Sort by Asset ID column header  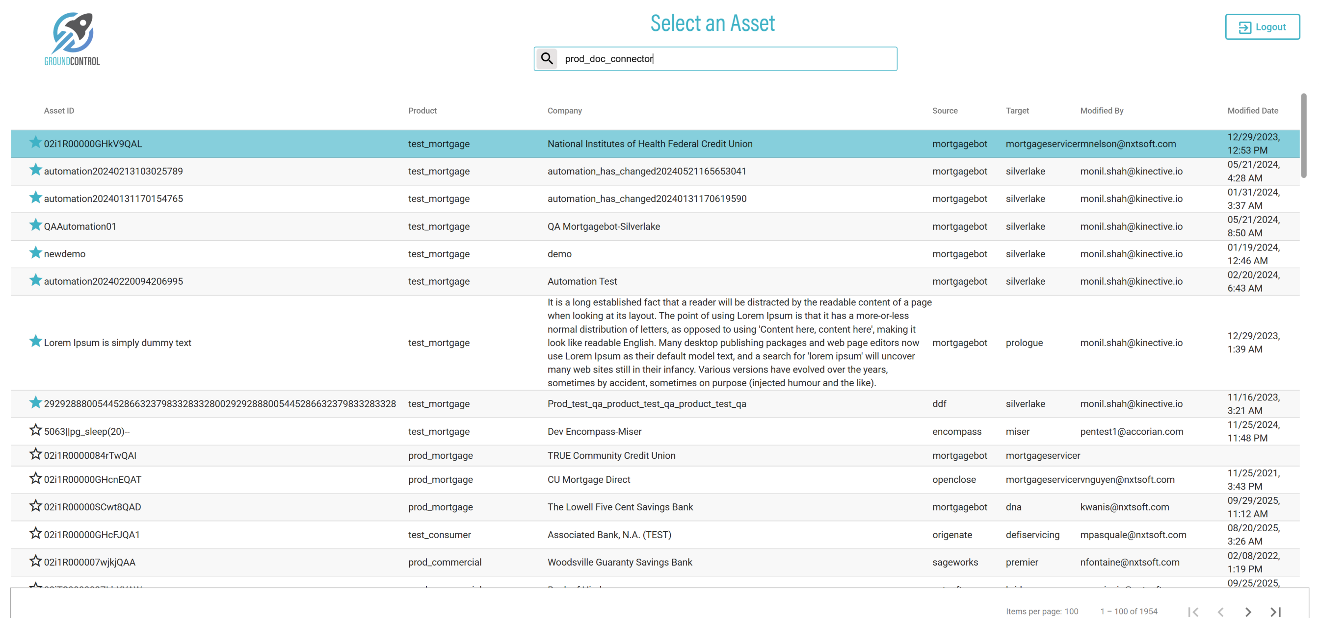(59, 110)
